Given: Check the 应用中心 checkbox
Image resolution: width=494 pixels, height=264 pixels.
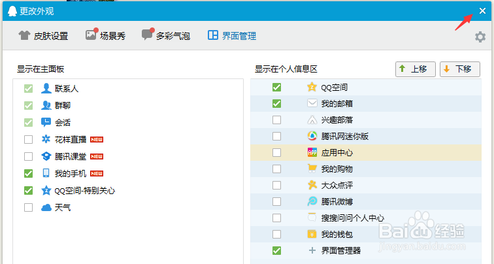Looking at the screenshot, I should pos(276,153).
